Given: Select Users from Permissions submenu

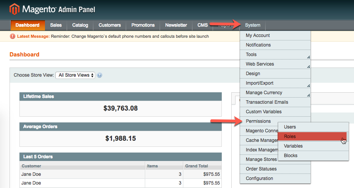Looking at the screenshot, I should tap(312, 127).
